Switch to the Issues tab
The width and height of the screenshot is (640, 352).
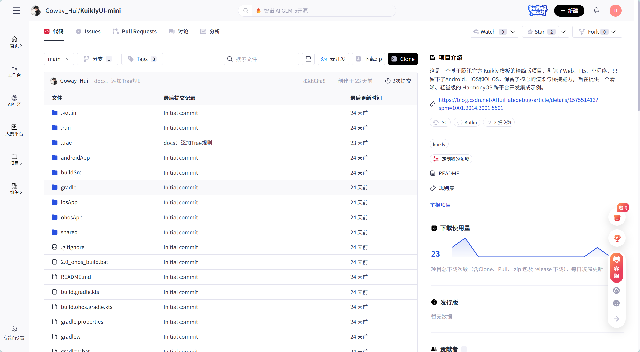click(x=88, y=31)
